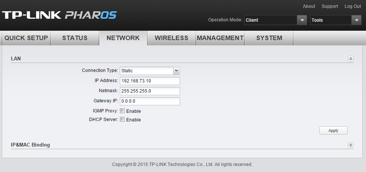Collapse the LAN section with the double-chevron icon
The width and height of the screenshot is (366, 172).
pos(350,59)
